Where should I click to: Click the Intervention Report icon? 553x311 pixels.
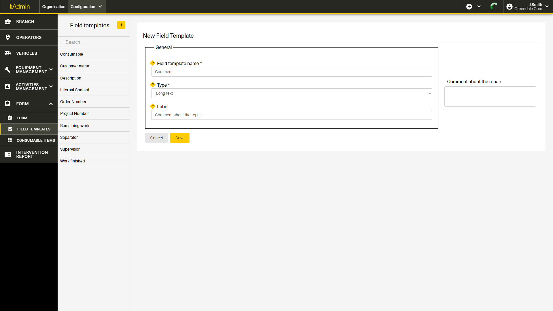click(x=8, y=154)
